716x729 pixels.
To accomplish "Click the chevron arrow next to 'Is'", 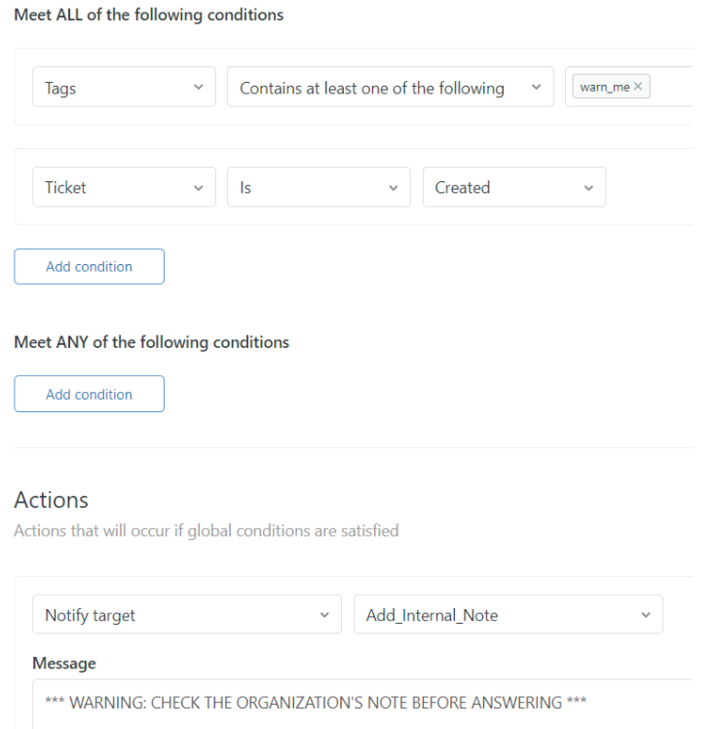I will pyautogui.click(x=394, y=187).
